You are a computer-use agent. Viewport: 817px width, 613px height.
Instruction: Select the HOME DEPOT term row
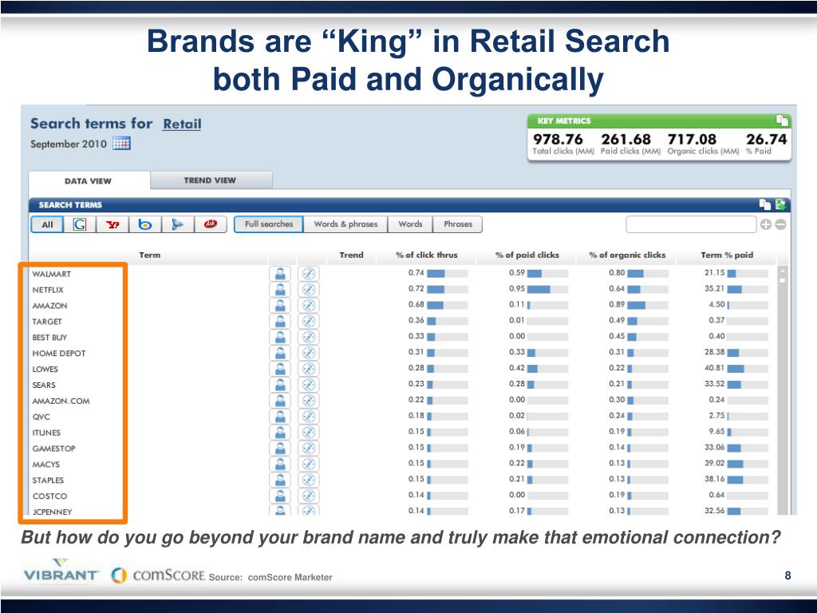[x=59, y=354]
